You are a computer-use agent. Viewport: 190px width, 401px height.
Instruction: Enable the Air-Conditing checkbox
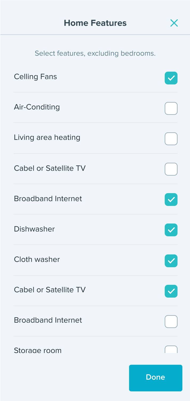click(x=171, y=108)
